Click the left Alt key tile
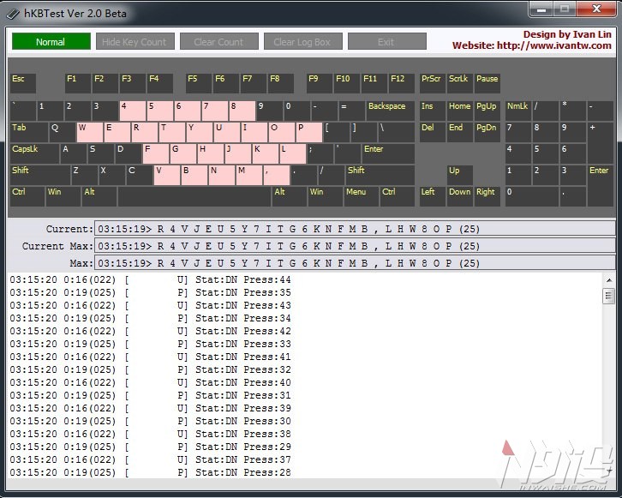Screen dimensions: 622x498 coord(99,196)
